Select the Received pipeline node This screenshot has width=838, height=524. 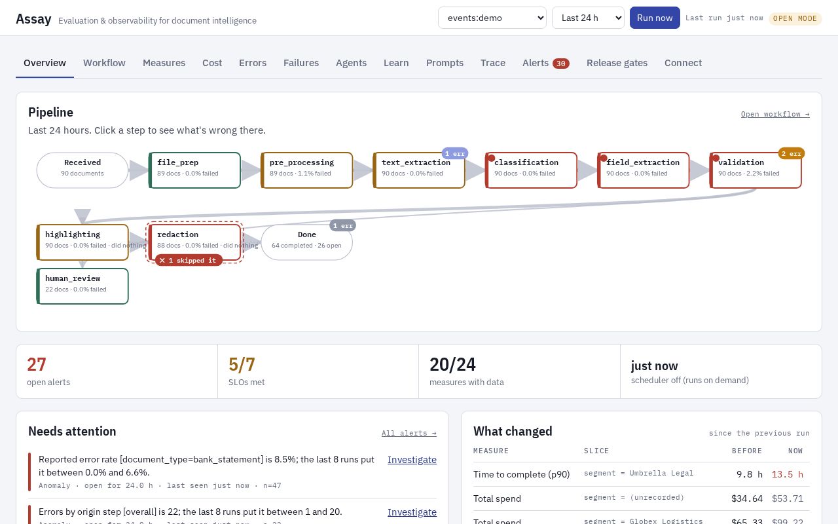[82, 170]
